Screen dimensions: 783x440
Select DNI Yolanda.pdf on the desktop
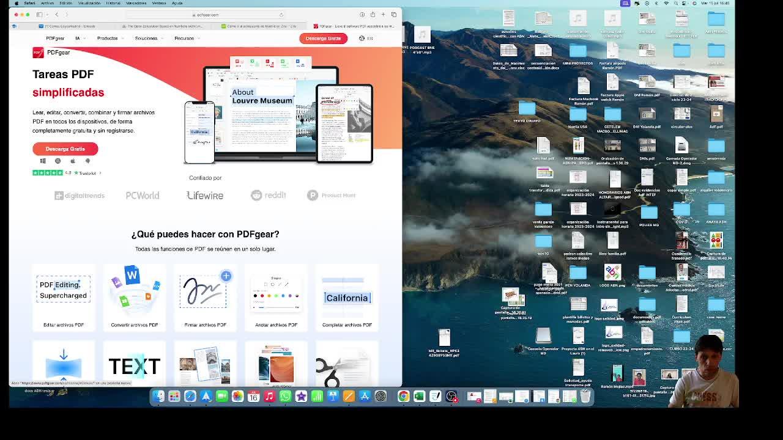pyautogui.click(x=647, y=117)
